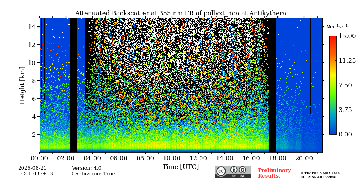Click the '10:00' time tick label
This screenshot has width=358, height=179.
click(172, 158)
